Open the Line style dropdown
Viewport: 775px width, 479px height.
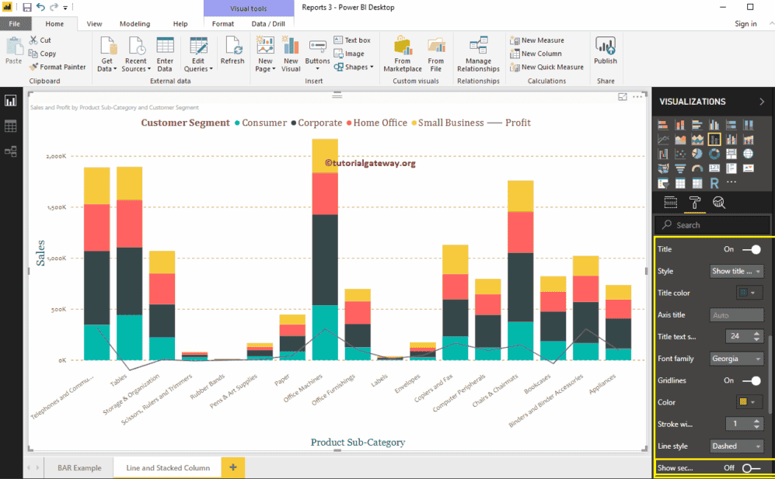[x=735, y=446]
